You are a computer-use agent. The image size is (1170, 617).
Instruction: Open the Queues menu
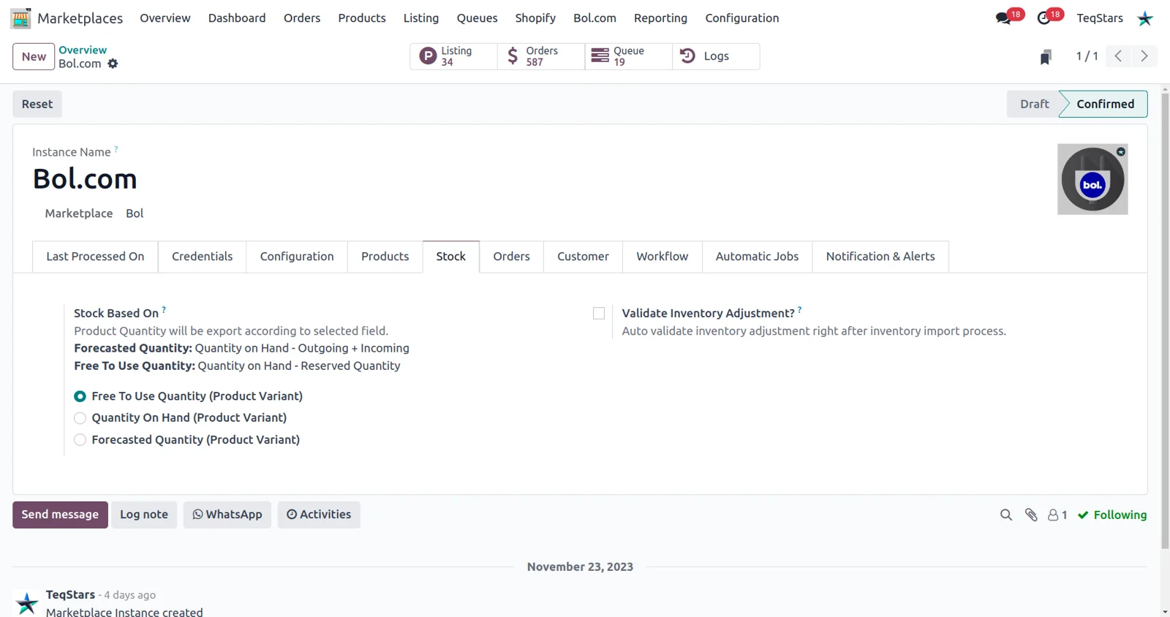(477, 18)
